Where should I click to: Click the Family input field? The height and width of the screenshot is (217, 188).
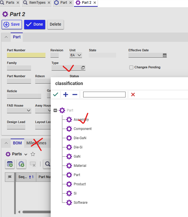(19, 68)
